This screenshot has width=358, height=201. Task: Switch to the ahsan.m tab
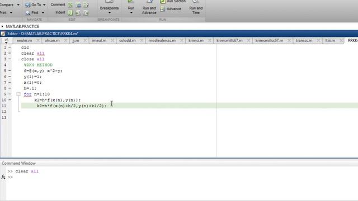(x=52, y=41)
